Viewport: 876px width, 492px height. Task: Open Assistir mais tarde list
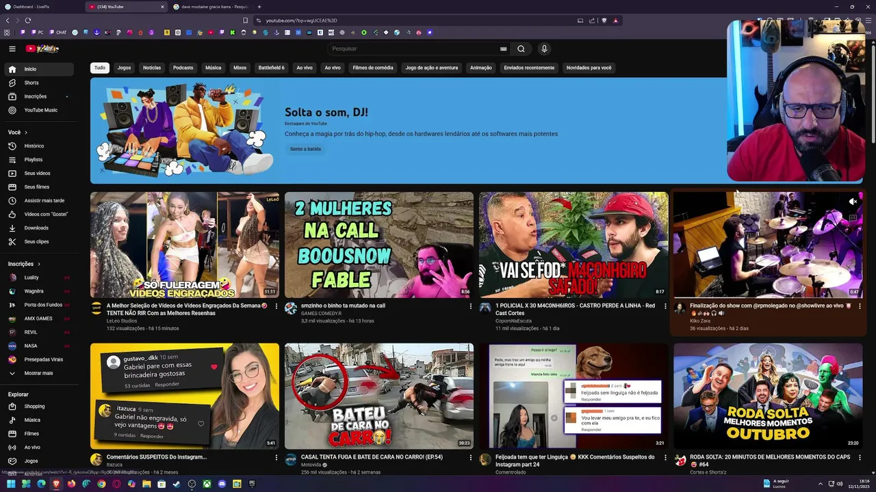click(40, 200)
